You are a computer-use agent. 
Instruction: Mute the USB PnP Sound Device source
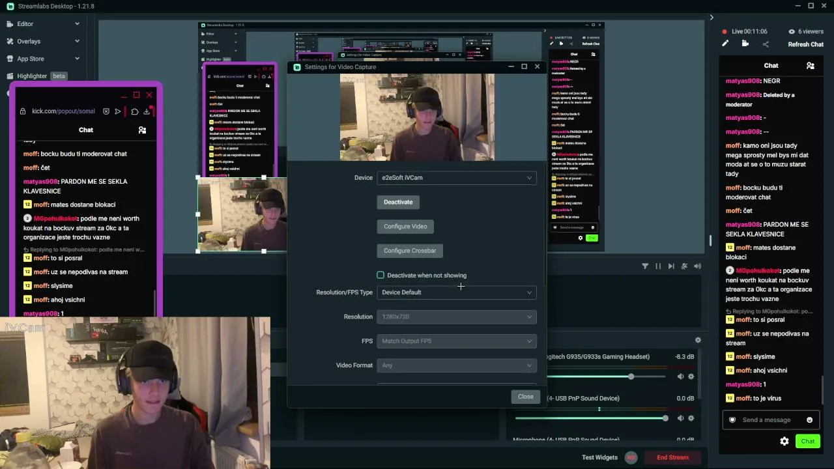tap(681, 418)
